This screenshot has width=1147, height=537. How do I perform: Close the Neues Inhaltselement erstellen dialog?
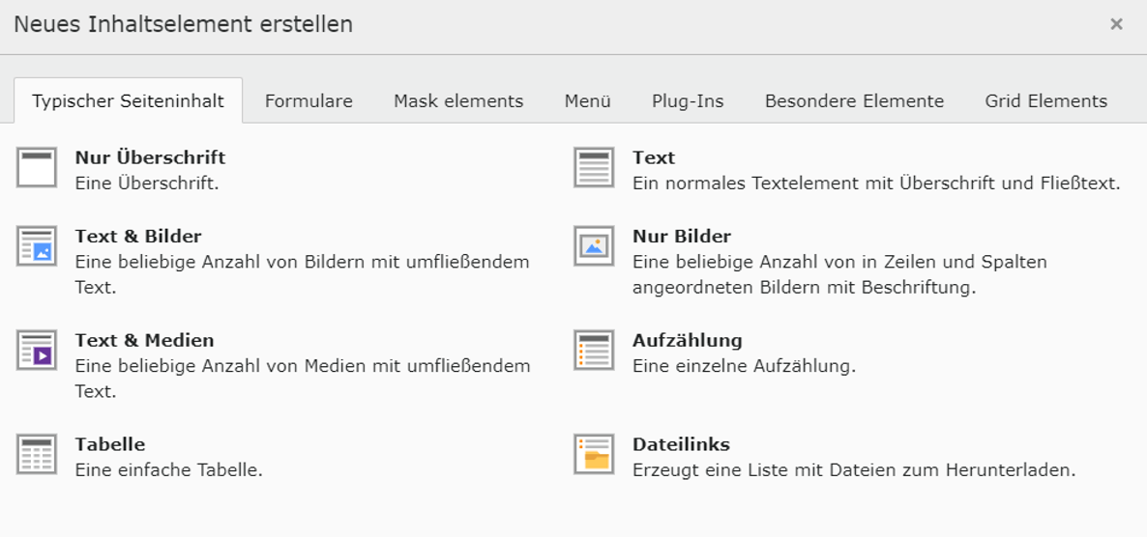[x=1116, y=24]
